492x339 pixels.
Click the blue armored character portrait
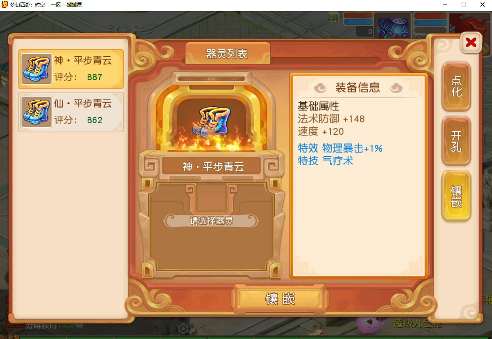(393, 26)
